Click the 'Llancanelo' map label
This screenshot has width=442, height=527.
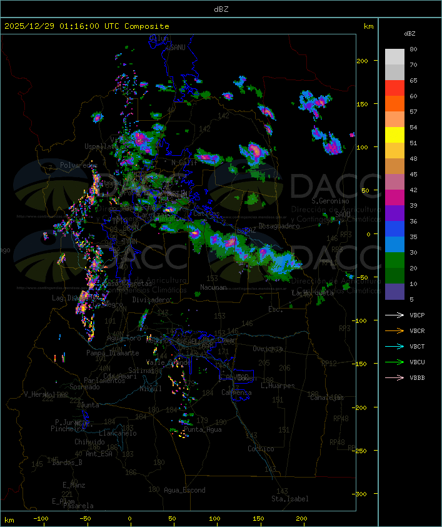pyautogui.click(x=118, y=433)
